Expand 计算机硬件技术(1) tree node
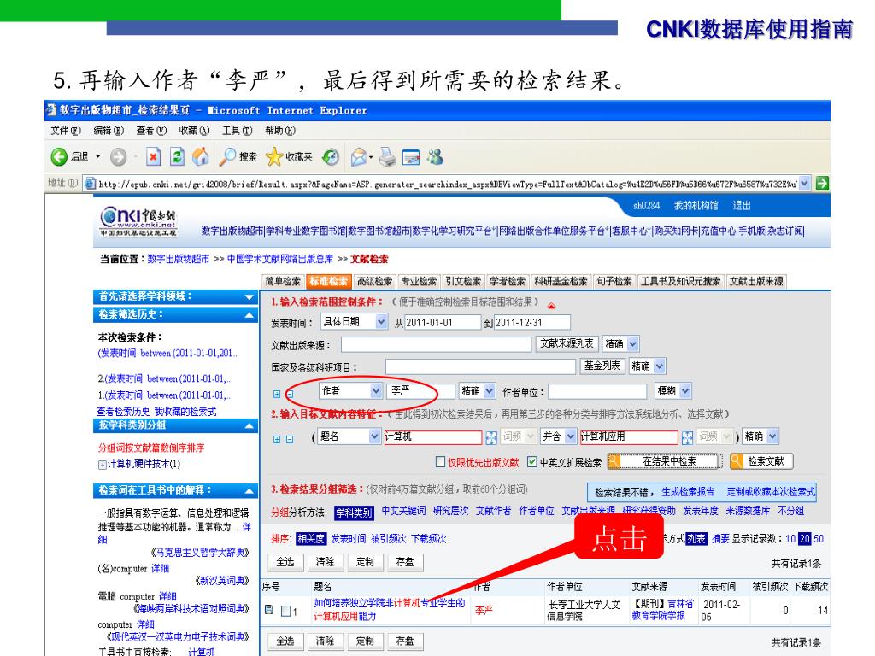The height and width of the screenshot is (656, 875). click(103, 464)
